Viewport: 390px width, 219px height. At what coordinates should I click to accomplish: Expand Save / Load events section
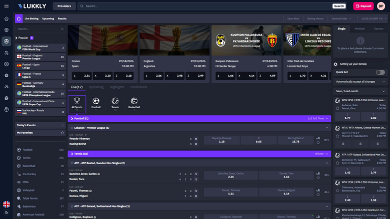tap(360, 91)
